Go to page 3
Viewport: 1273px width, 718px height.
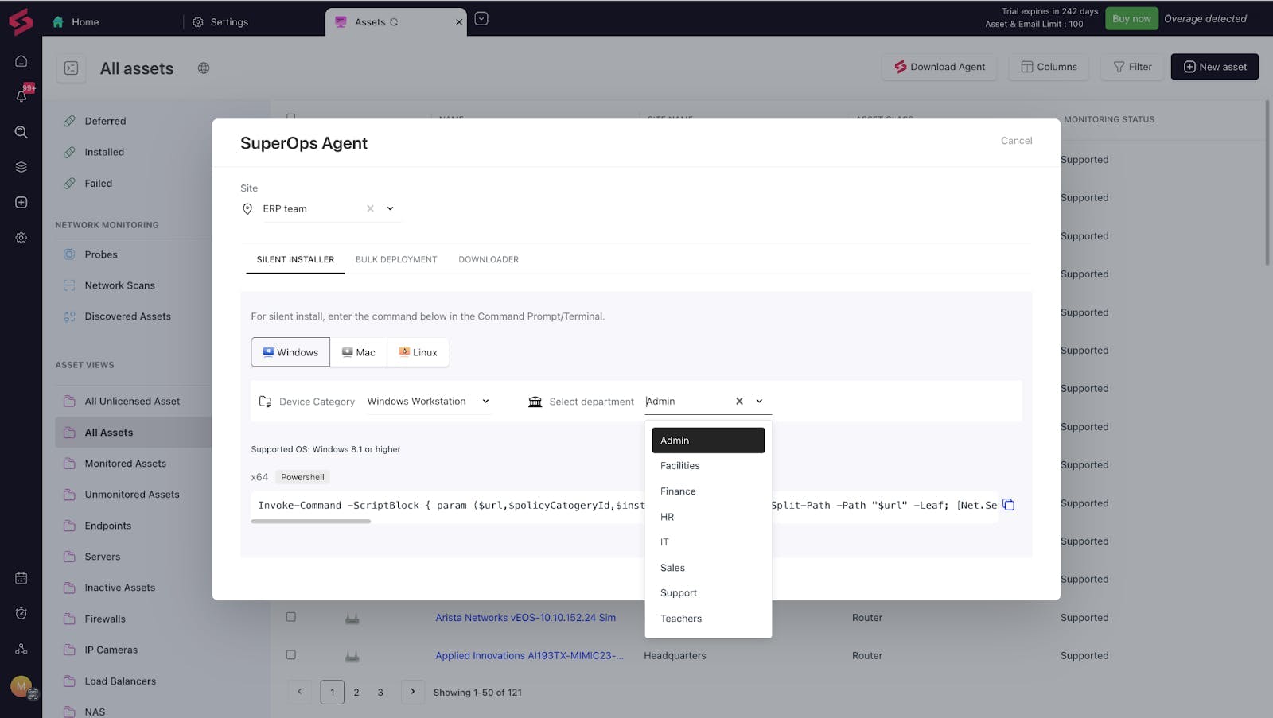380,693
